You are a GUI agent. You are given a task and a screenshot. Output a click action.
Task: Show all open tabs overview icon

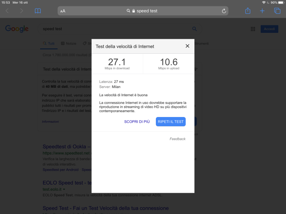[x=277, y=11]
